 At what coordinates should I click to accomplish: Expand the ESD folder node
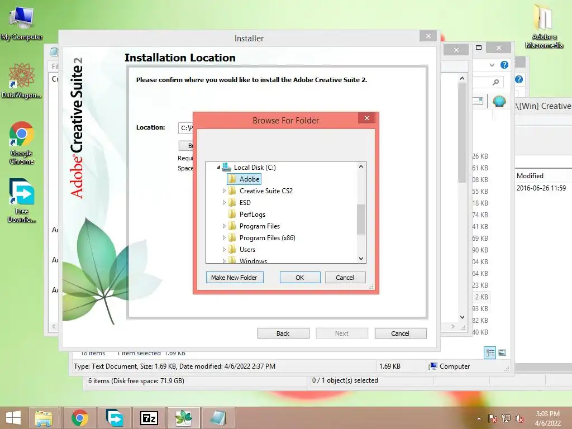tap(224, 202)
